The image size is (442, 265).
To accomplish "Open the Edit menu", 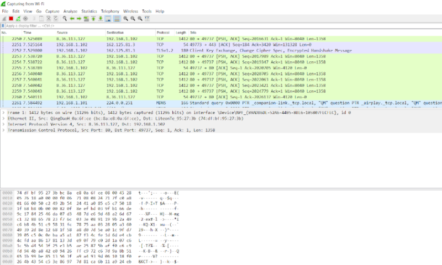I will point(16,11).
